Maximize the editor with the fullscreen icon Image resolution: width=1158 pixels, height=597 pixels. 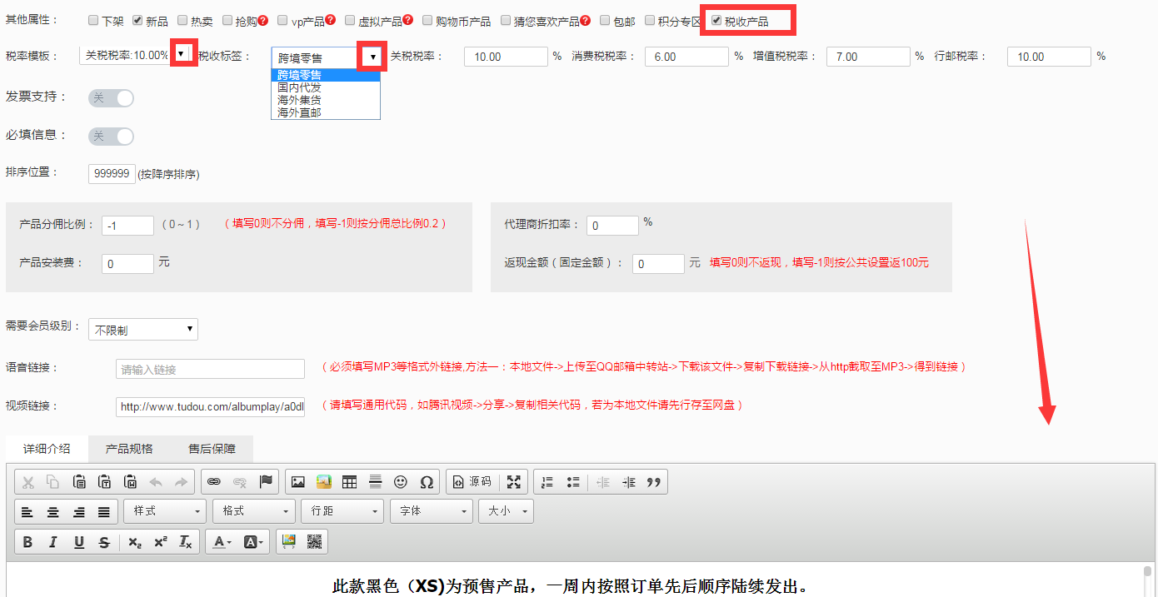point(514,482)
